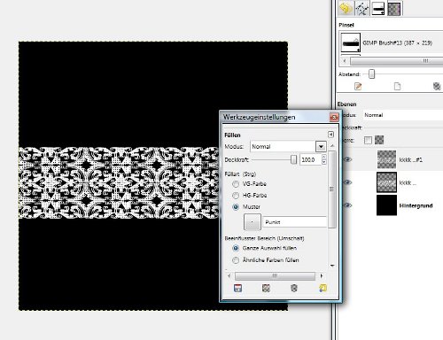Close the Werkzeugeinstellungen dialog
The height and width of the screenshot is (340, 443).
point(334,117)
